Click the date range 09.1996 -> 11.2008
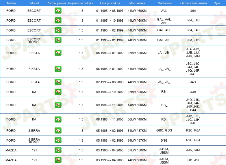The image size is (226, 165). (x=110, y=105)
